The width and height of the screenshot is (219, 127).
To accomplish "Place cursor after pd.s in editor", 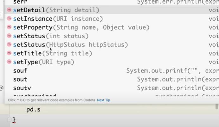I will tap(41, 110).
